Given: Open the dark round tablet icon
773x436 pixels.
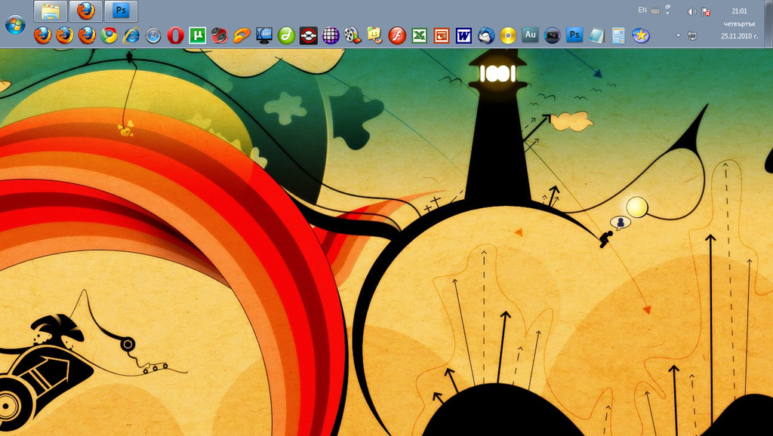Looking at the screenshot, I should pos(552,35).
